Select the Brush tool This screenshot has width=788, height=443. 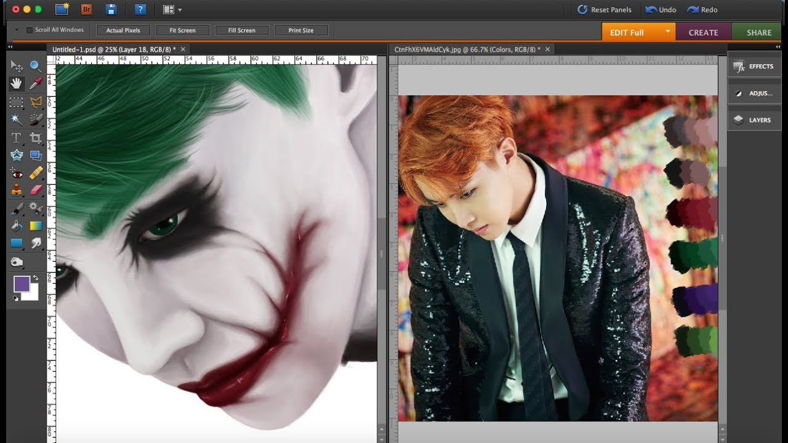(17, 209)
